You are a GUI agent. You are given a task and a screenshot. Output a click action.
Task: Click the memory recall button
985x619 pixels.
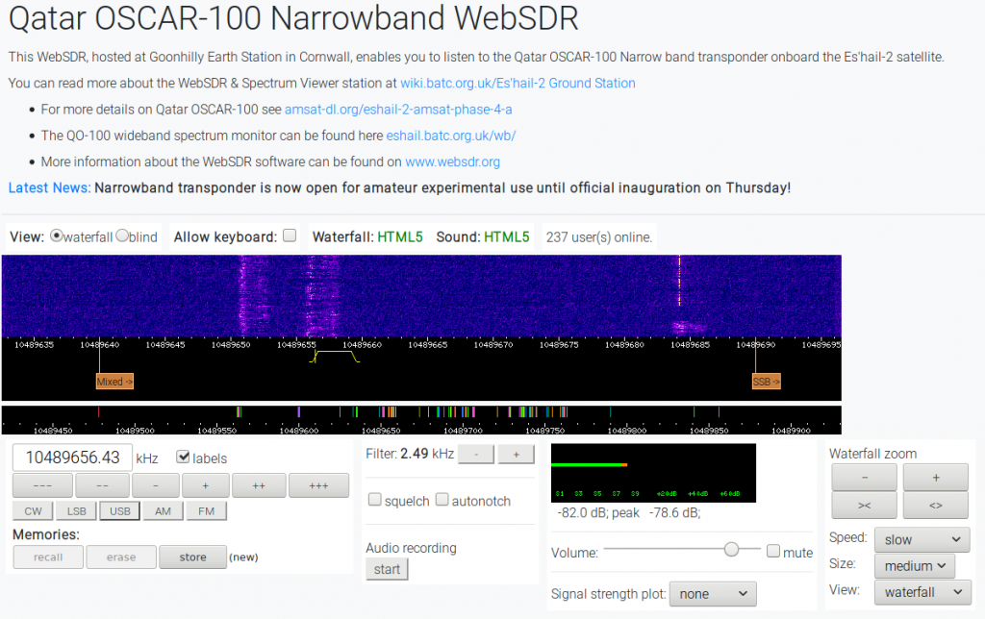click(x=48, y=557)
